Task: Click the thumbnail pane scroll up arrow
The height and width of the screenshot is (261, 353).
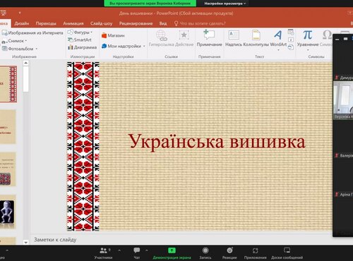Action: coord(26,63)
